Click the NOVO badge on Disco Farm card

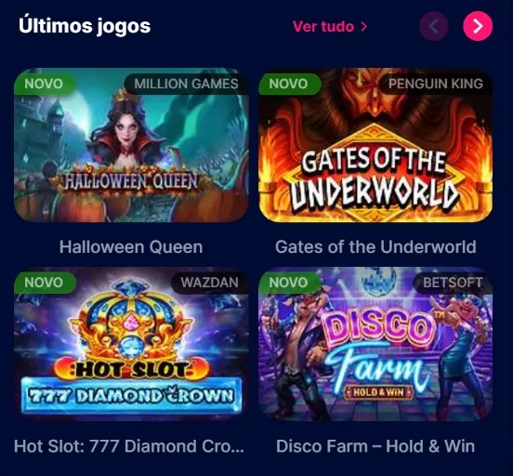289,283
